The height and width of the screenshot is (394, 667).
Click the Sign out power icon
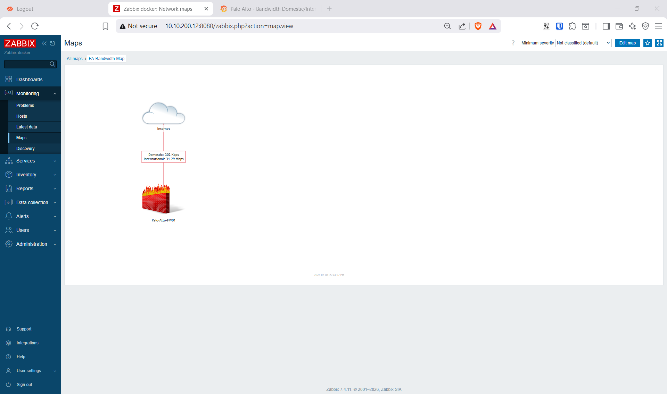[x=8, y=385]
